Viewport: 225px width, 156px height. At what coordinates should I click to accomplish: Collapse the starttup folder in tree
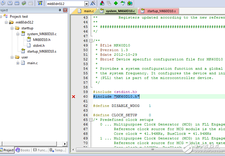(x=12, y=28)
